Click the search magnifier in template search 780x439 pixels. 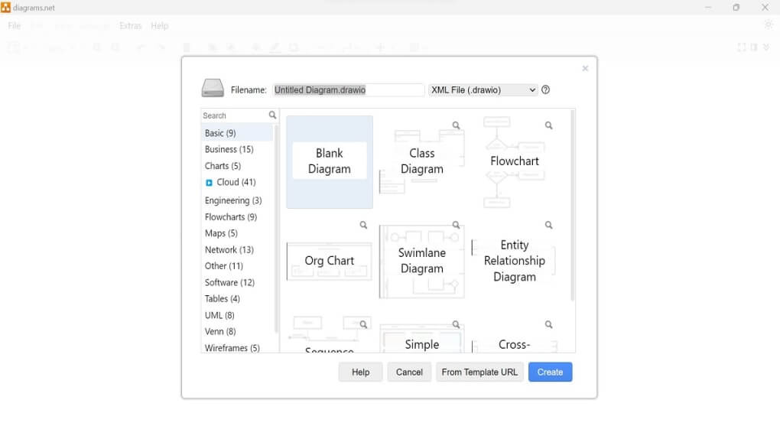tap(272, 115)
